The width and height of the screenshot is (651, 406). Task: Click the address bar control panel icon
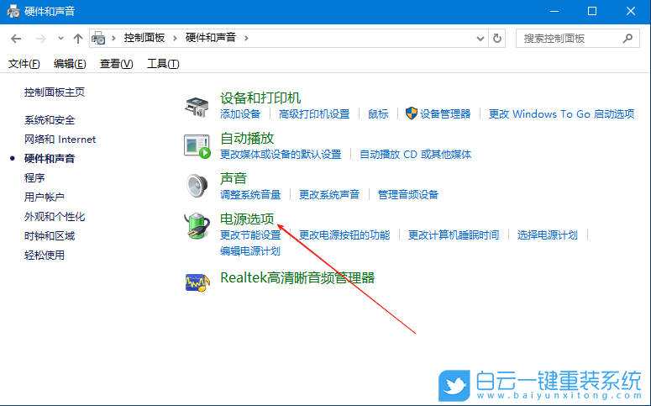click(98, 38)
